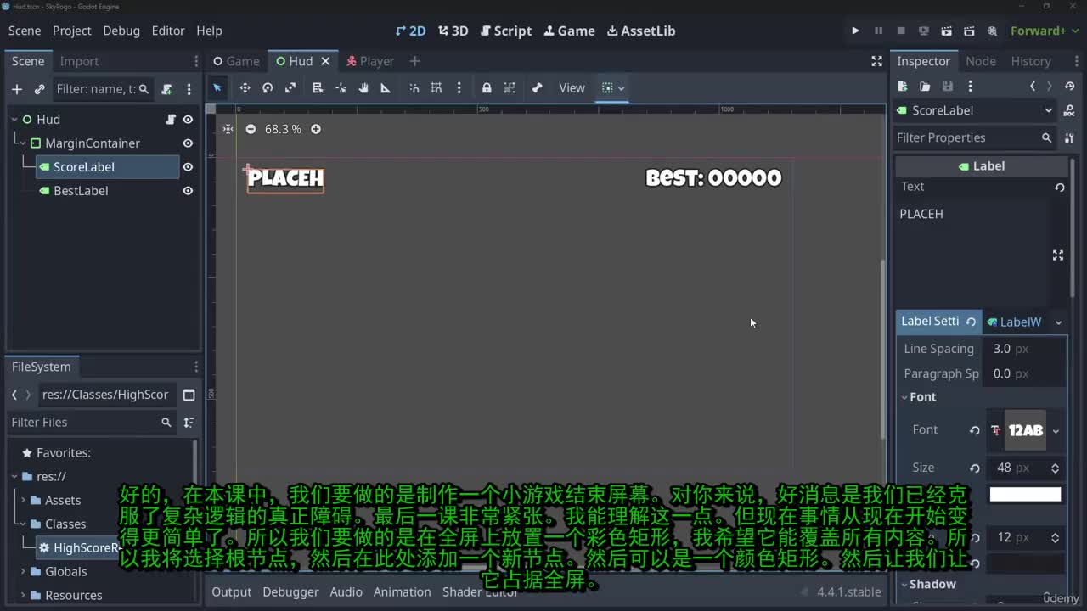Load an existing resource in the Inspector
The width and height of the screenshot is (1087, 611).
[925, 87]
